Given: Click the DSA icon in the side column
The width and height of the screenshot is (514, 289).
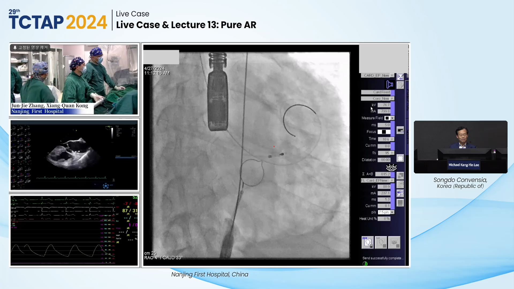Looking at the screenshot, I should (400, 184).
